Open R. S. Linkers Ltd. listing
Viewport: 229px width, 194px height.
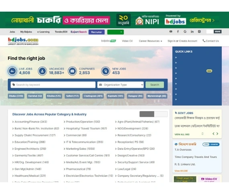click(x=185, y=164)
